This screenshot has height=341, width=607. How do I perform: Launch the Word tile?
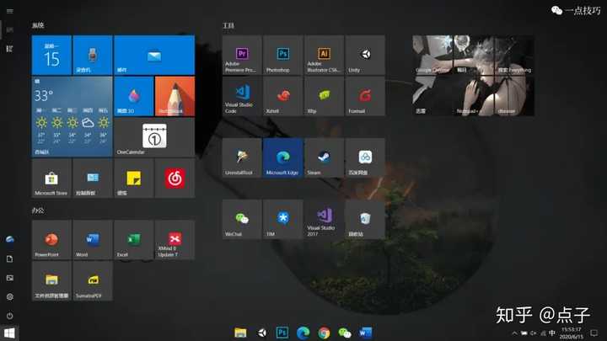tap(93, 240)
